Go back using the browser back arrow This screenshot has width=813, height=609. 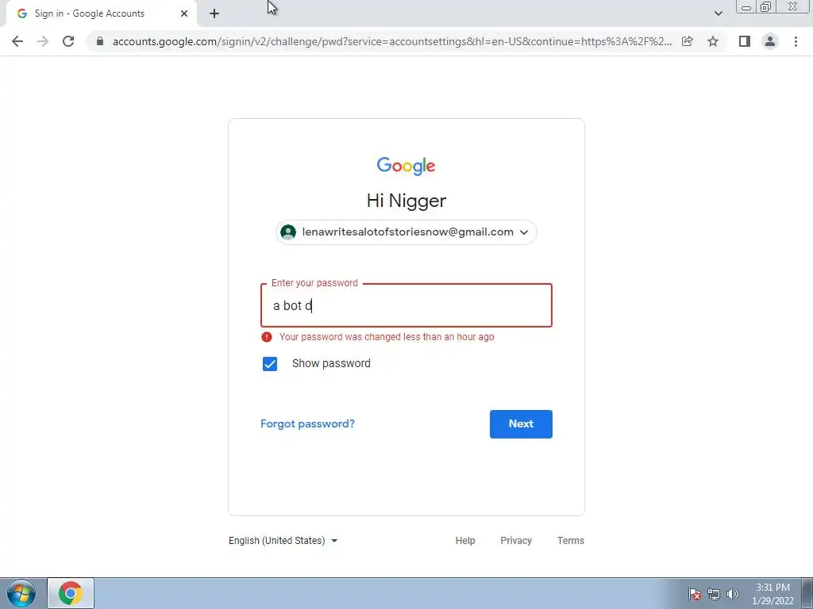[17, 41]
